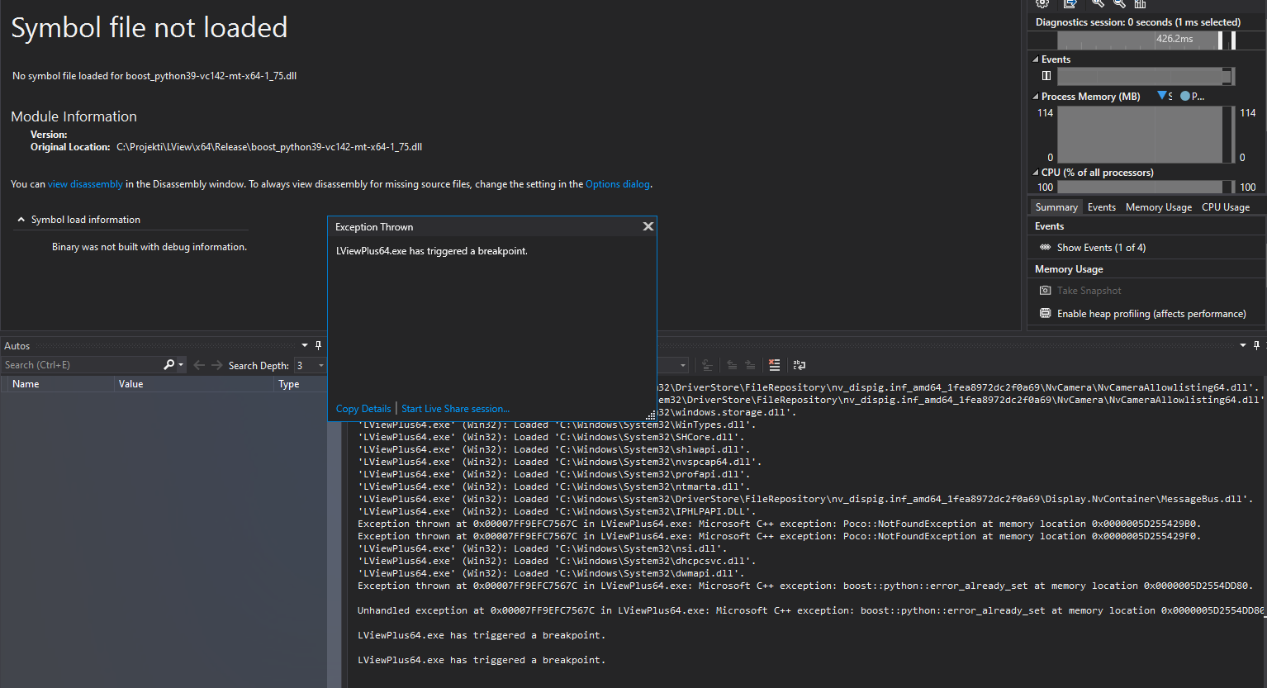Click Original Location path text

[269, 147]
